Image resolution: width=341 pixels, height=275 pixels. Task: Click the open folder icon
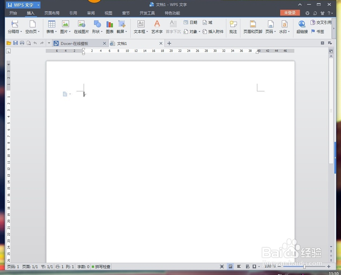(9, 43)
